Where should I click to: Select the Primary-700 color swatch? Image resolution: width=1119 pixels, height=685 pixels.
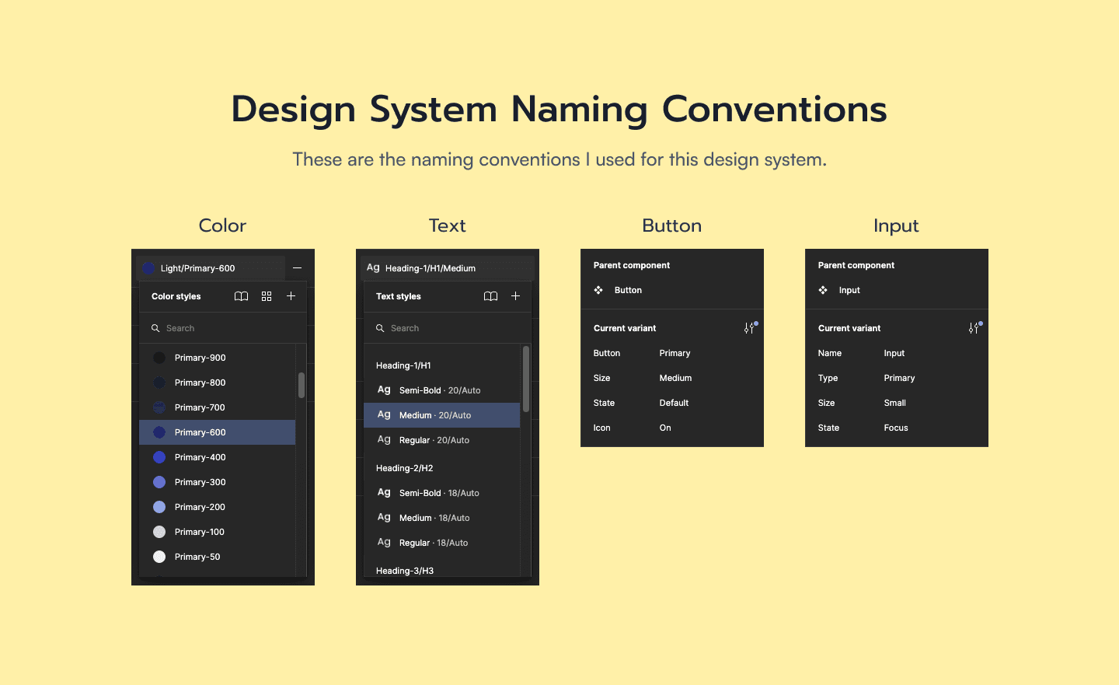pos(159,407)
